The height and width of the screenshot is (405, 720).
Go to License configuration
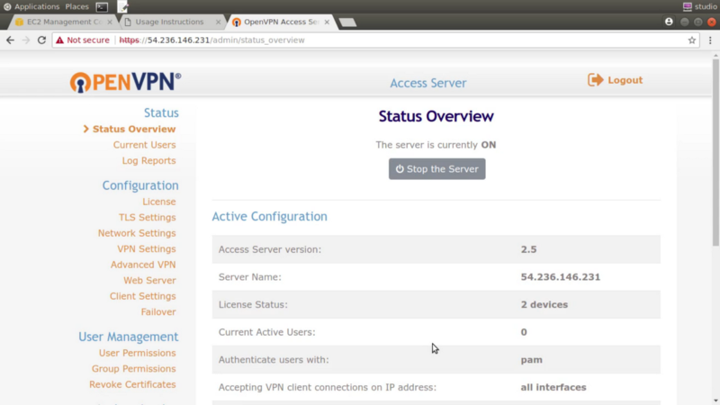[159, 202]
